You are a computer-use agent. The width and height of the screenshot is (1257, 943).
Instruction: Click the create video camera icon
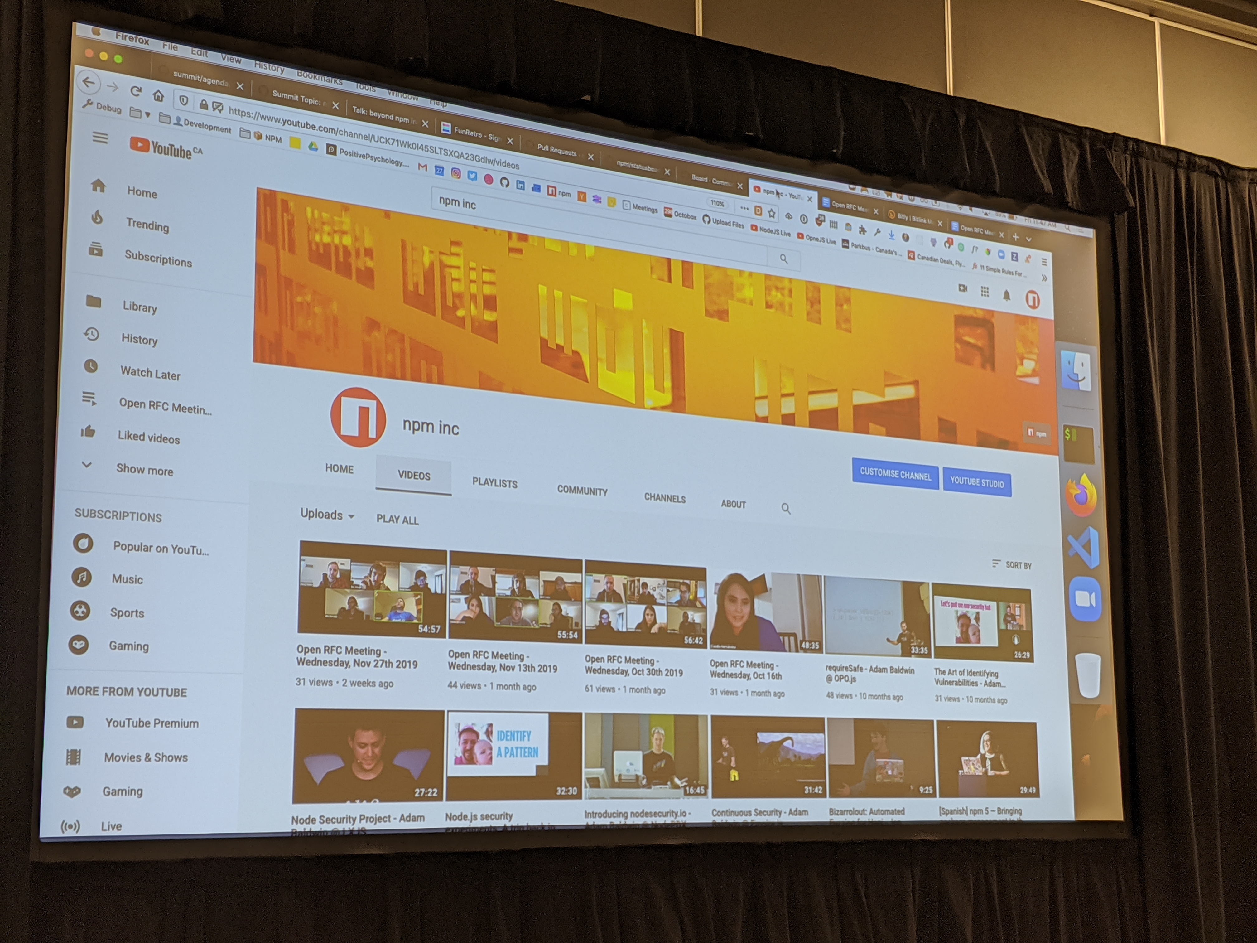963,288
